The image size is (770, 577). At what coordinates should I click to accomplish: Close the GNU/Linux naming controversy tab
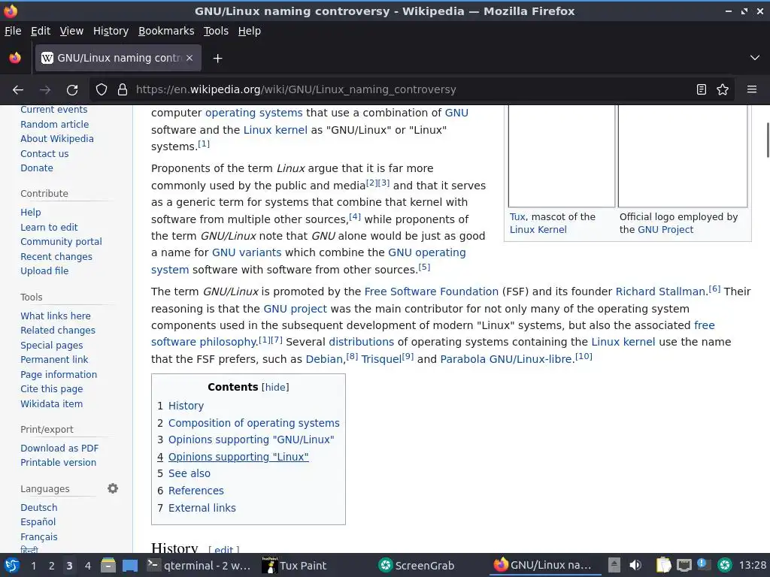point(189,58)
